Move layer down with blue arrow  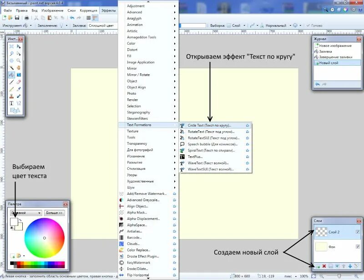pos(350,266)
